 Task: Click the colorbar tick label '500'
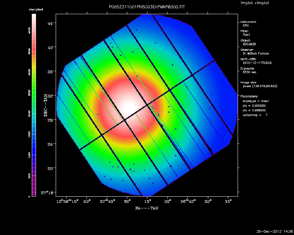pyautogui.click(x=29, y=176)
